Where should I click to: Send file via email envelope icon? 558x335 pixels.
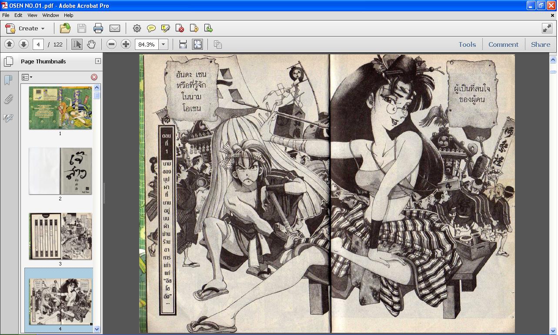coord(115,28)
